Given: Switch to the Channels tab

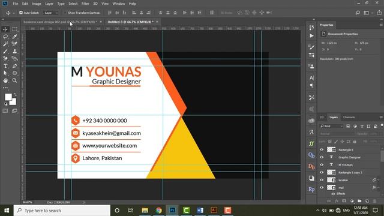Looking at the screenshot, I should (349, 118).
